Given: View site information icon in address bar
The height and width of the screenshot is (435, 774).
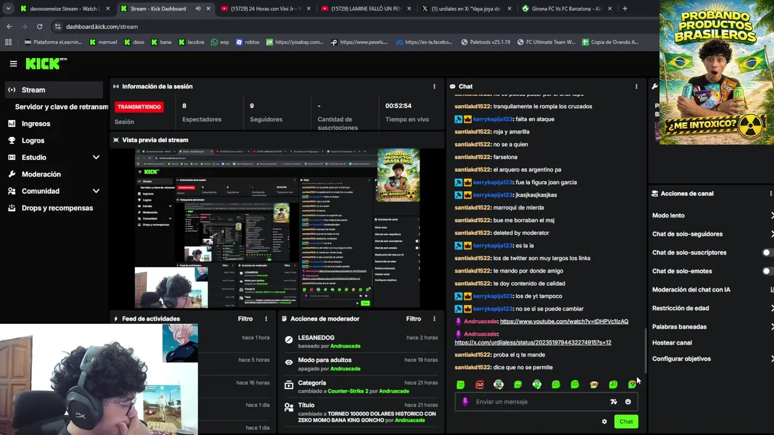Looking at the screenshot, I should point(57,27).
